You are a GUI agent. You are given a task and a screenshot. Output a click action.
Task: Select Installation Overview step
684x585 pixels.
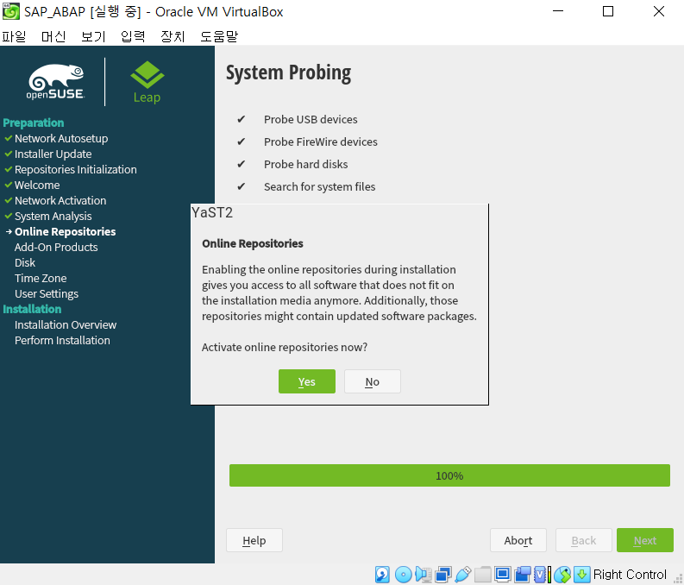[x=66, y=324]
